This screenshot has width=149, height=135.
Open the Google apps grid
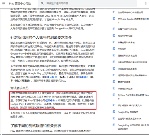[x=146, y=3]
